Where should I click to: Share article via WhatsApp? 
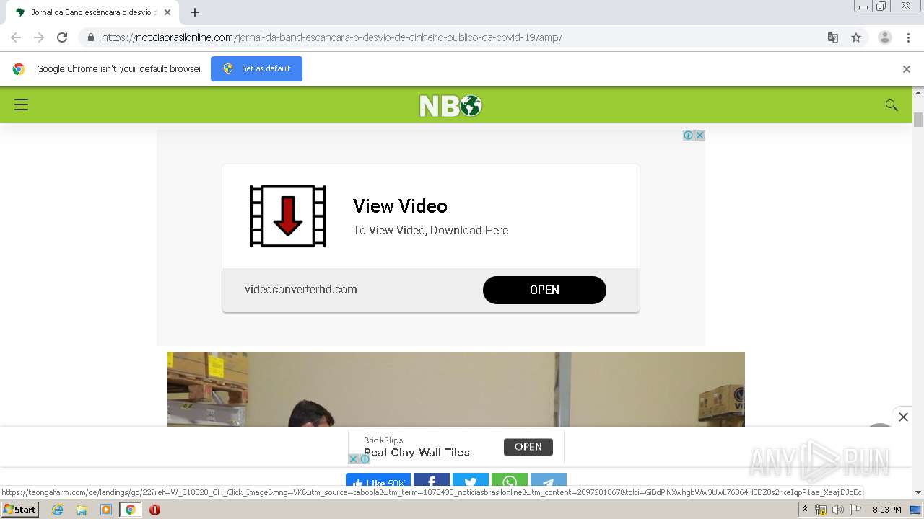[510, 482]
